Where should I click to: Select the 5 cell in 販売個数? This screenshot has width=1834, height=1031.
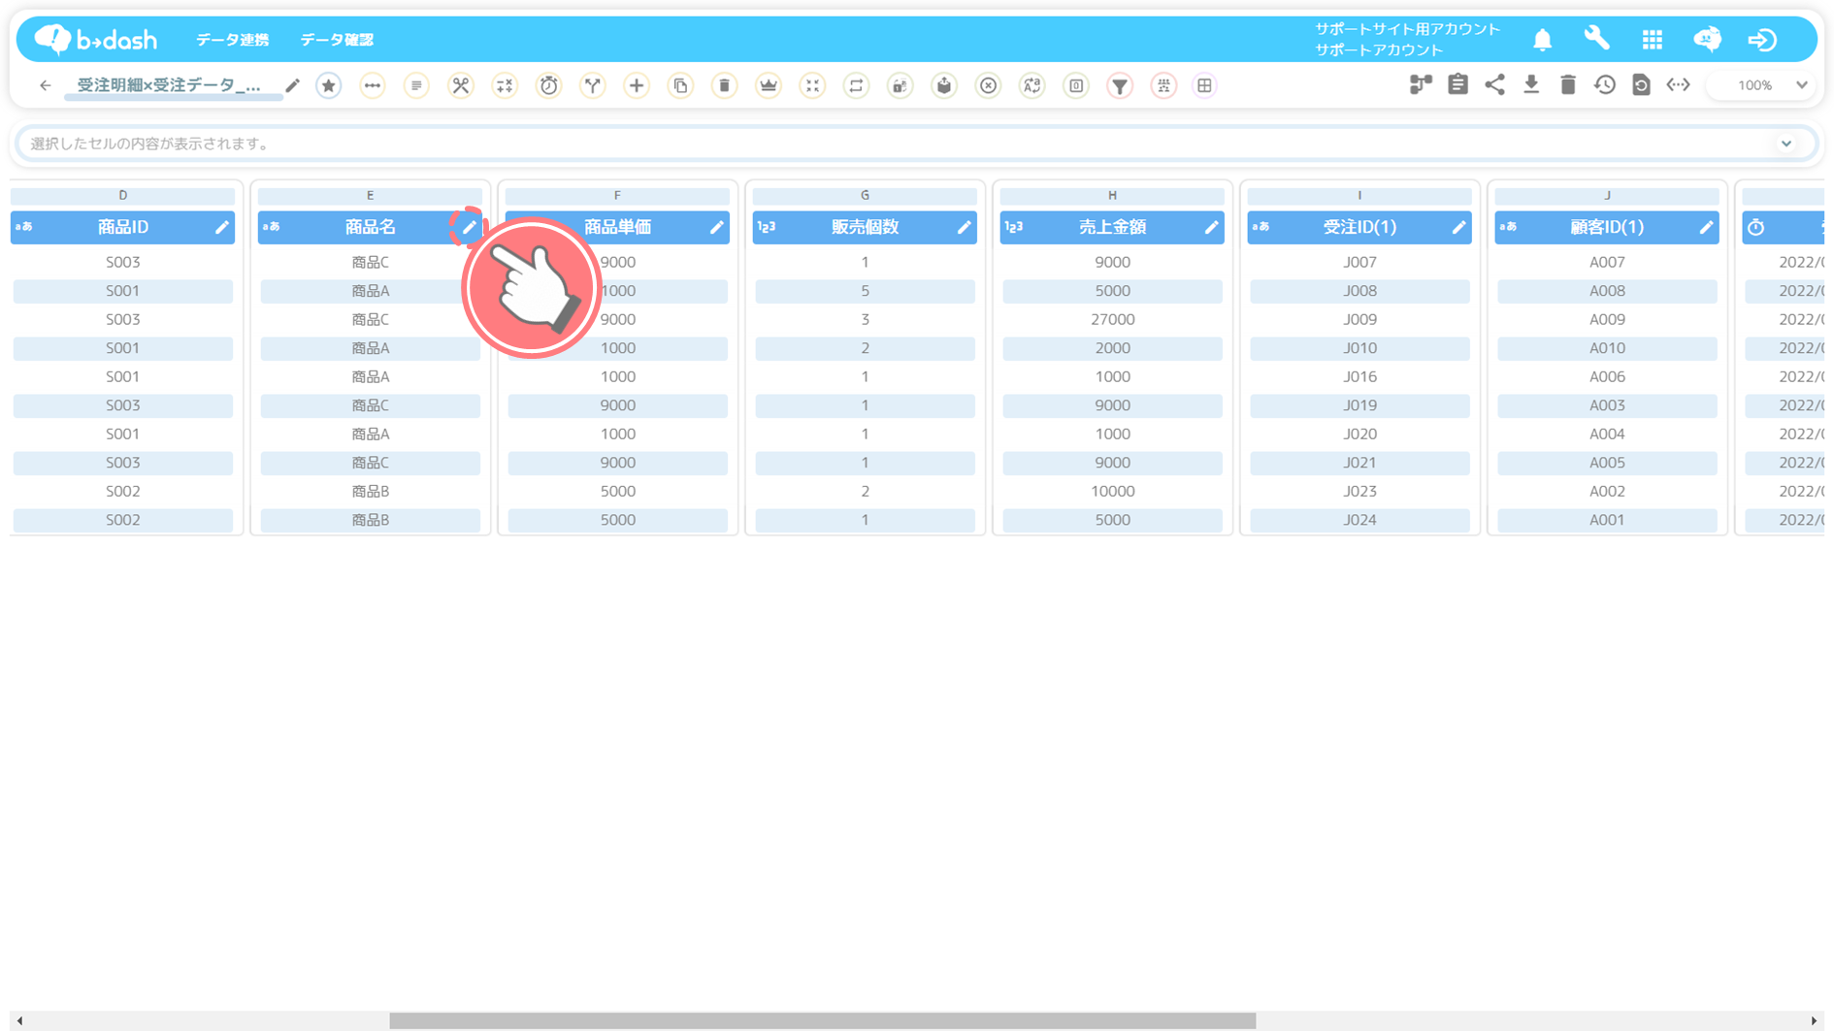[x=865, y=291]
